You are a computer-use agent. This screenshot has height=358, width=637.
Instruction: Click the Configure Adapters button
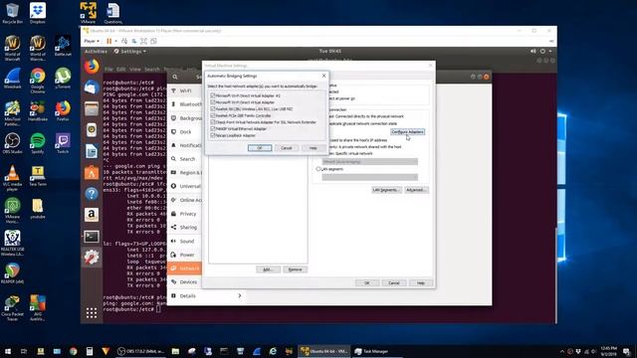click(x=407, y=132)
